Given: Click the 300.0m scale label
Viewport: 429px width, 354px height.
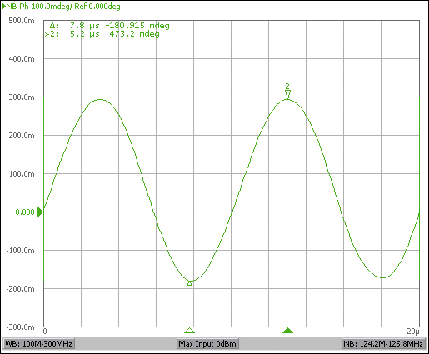Looking at the screenshot, I should click(x=22, y=97).
